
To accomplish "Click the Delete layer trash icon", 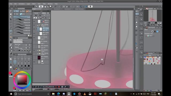I will [x=49, y=18].
